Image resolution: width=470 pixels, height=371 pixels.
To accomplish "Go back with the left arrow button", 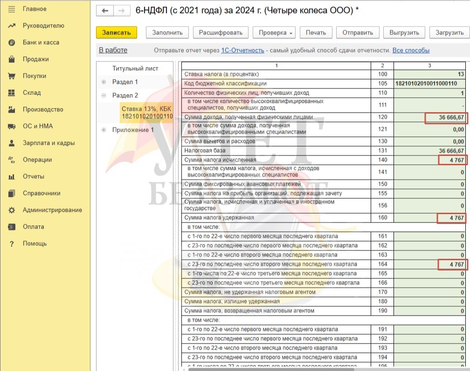I will click(104, 11).
